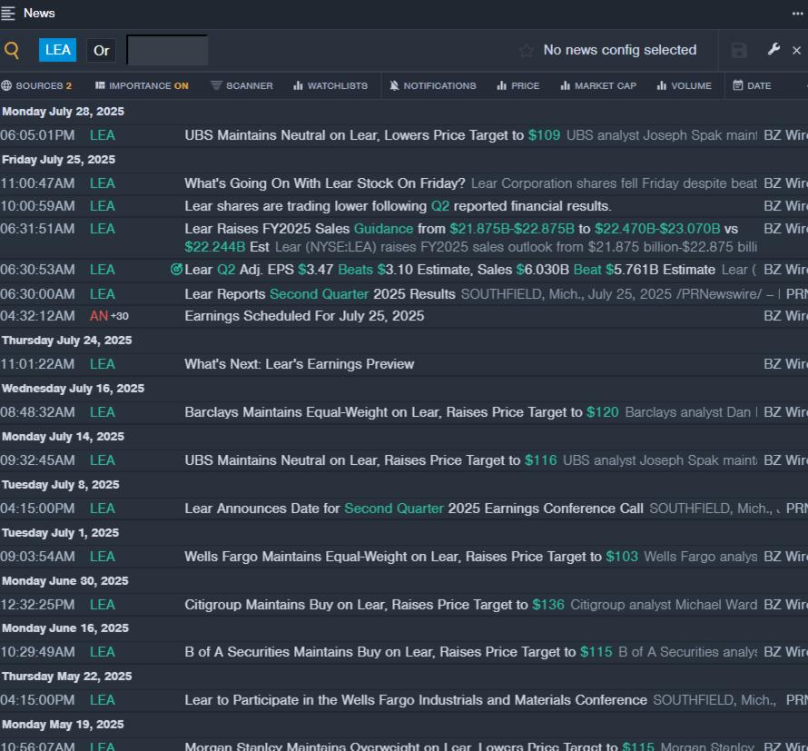The height and width of the screenshot is (751, 808).
Task: Click the Thursday July 24, 2025 date header
Action: point(67,341)
